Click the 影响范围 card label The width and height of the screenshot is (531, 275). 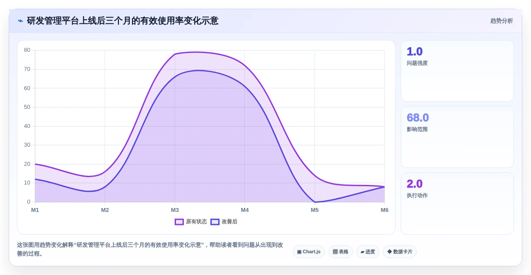coord(417,129)
